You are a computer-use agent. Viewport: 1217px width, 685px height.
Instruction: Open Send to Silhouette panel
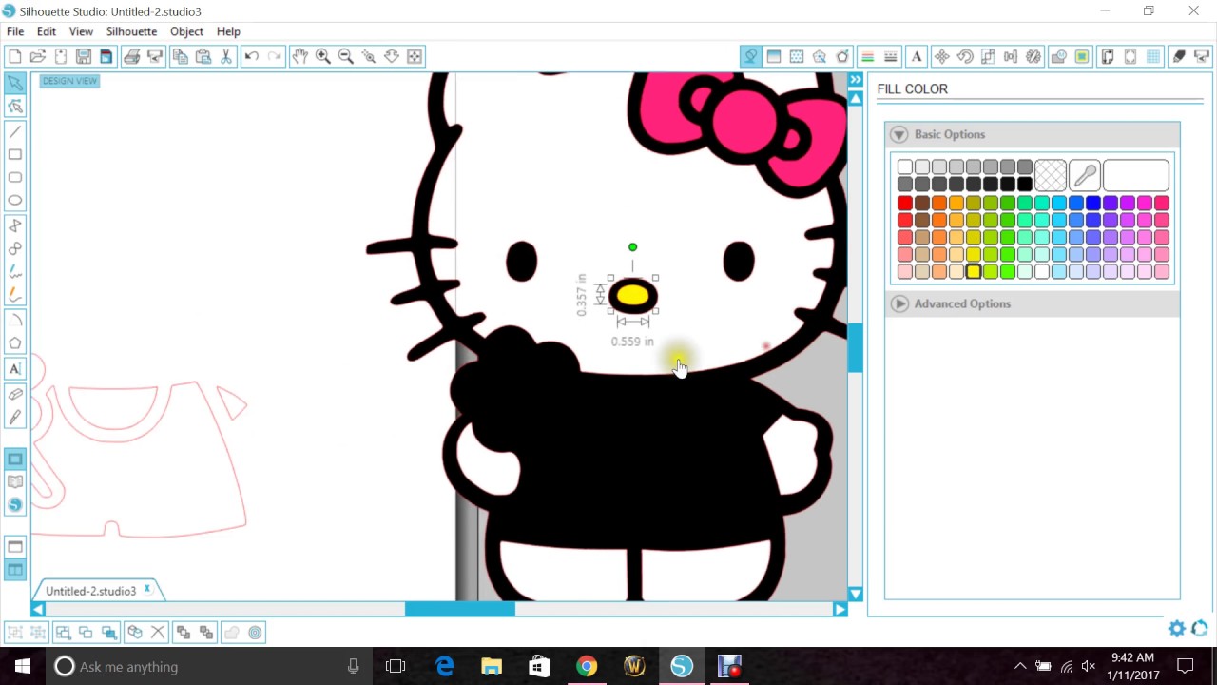coord(1202,57)
